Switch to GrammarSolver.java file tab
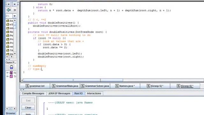The height and width of the screenshot is (115, 204). (x=95, y=86)
